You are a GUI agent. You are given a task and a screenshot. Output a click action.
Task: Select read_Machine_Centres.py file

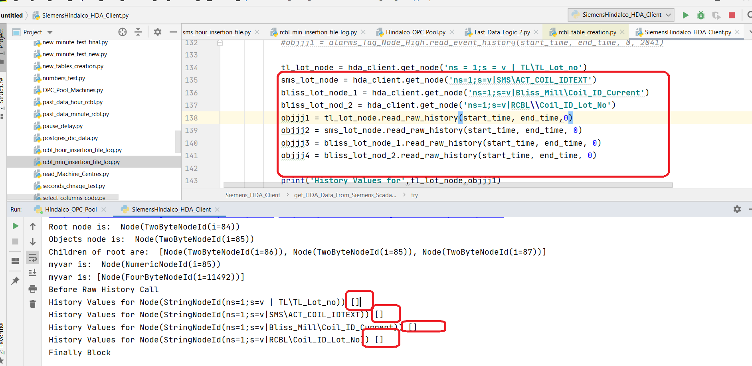click(x=76, y=174)
